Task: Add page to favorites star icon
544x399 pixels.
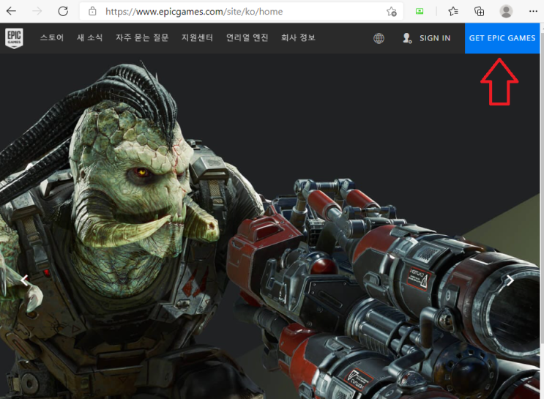Action: pos(392,12)
